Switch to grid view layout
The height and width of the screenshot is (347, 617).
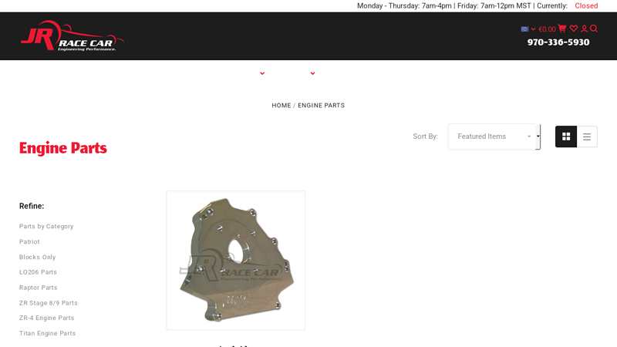(x=566, y=136)
